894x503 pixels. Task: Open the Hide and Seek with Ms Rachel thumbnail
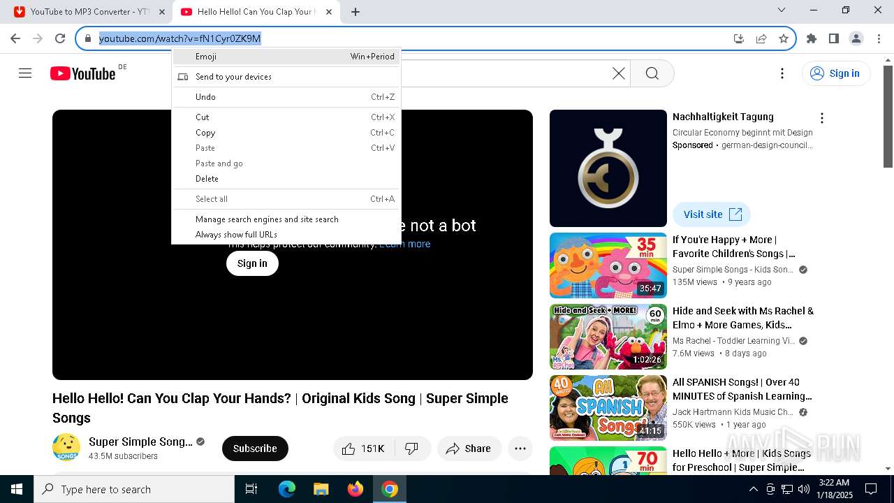click(x=608, y=337)
